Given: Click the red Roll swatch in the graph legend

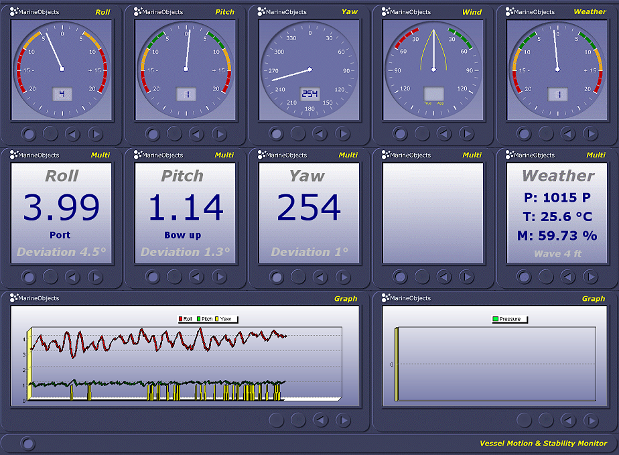Looking at the screenshot, I should [x=181, y=319].
